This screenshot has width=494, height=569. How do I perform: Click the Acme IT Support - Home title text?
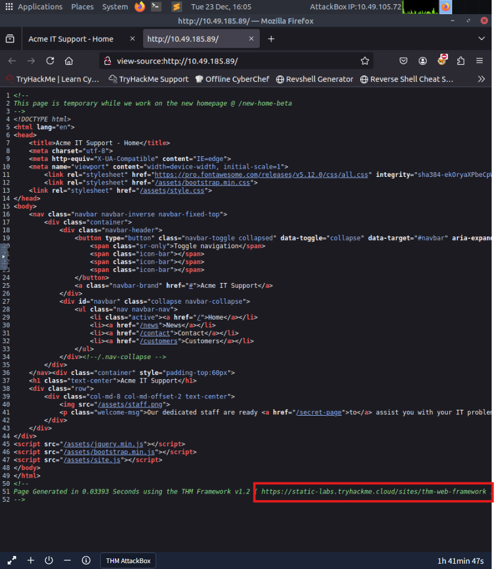(98, 143)
